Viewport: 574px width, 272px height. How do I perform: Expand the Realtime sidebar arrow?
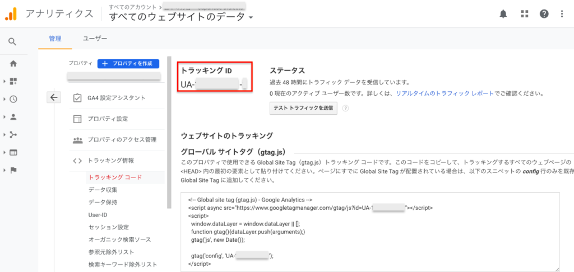(x=4, y=99)
